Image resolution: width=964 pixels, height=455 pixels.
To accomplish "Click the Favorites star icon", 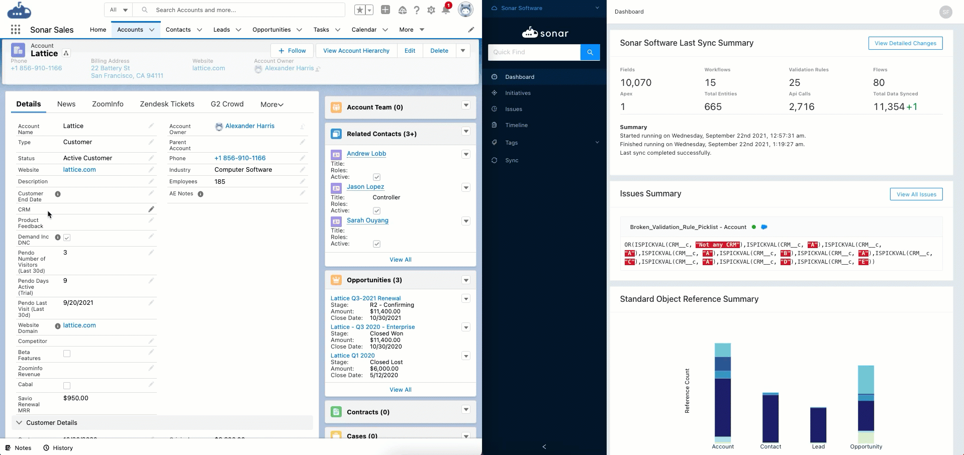I will pyautogui.click(x=360, y=10).
